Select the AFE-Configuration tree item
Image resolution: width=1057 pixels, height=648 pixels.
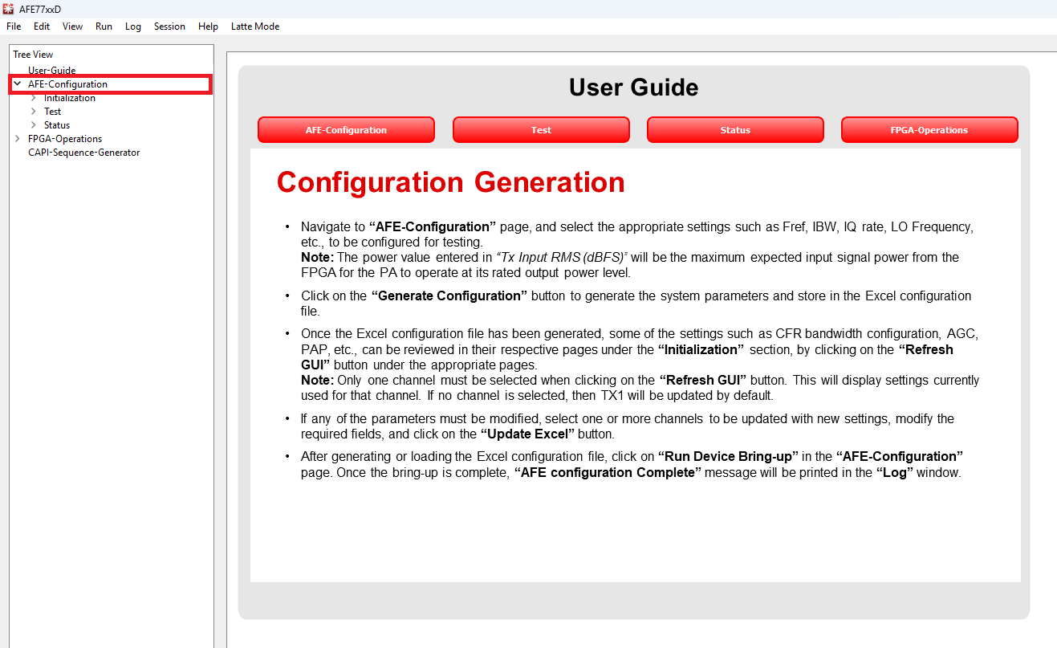pos(67,84)
